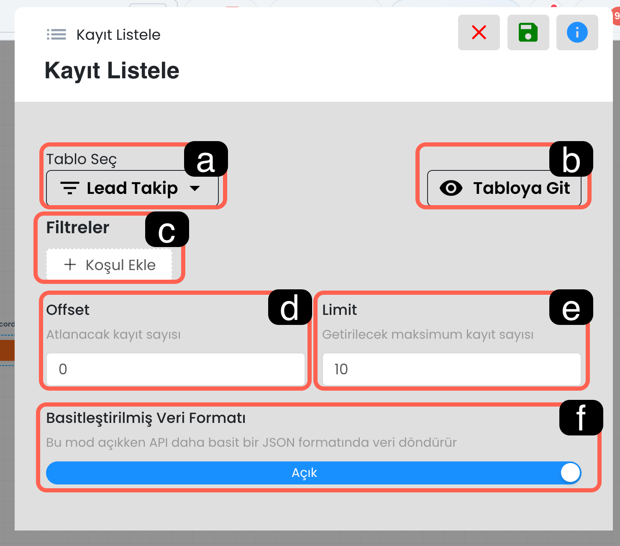Image resolution: width=620 pixels, height=546 pixels.
Task: Click the red notification badge at top right
Action: 616,16
